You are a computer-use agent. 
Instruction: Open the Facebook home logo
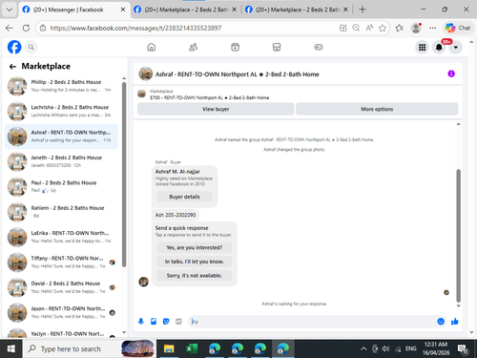point(14,47)
